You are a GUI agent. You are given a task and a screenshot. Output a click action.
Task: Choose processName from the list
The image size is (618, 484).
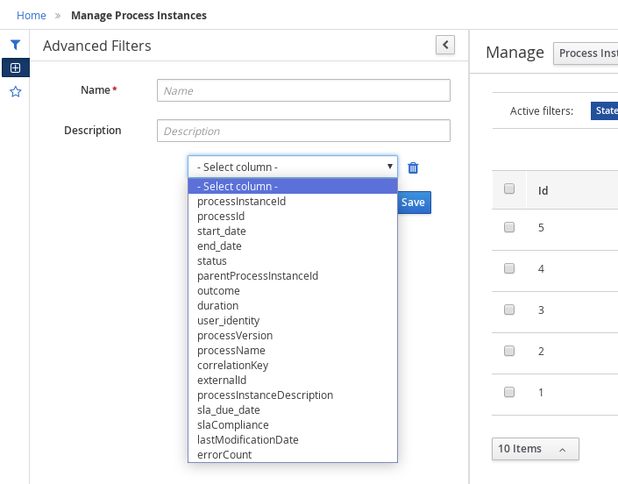click(293, 351)
